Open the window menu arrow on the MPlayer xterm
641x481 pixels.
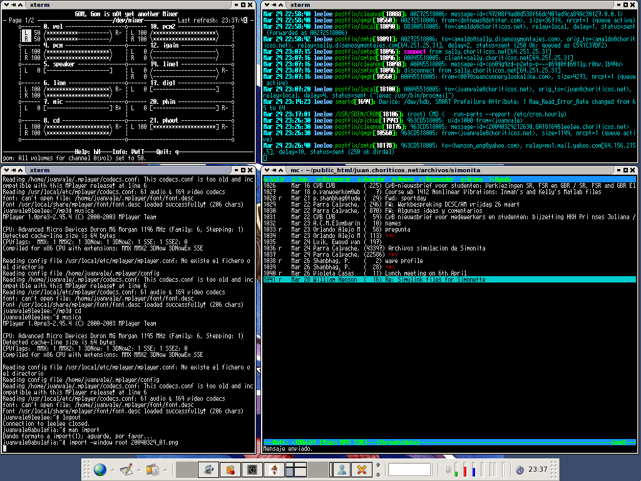6,170
